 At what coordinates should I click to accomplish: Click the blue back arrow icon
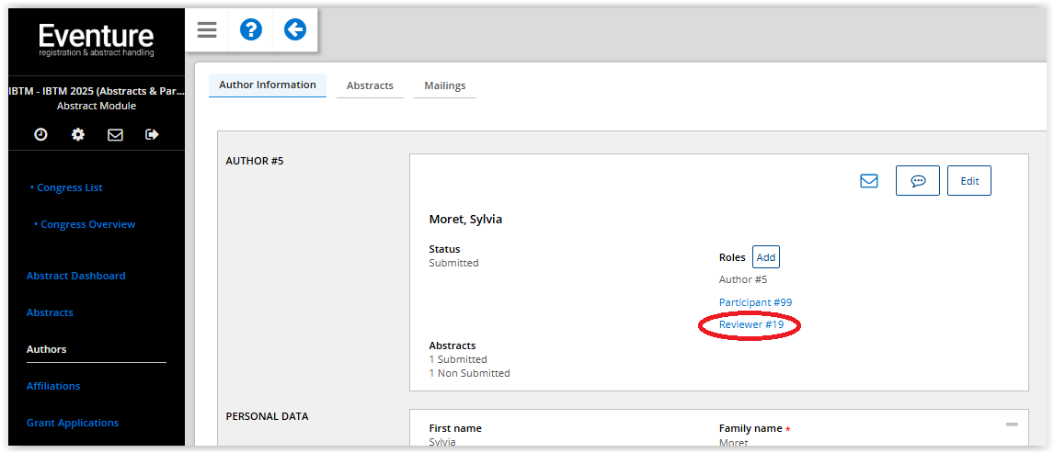[294, 30]
